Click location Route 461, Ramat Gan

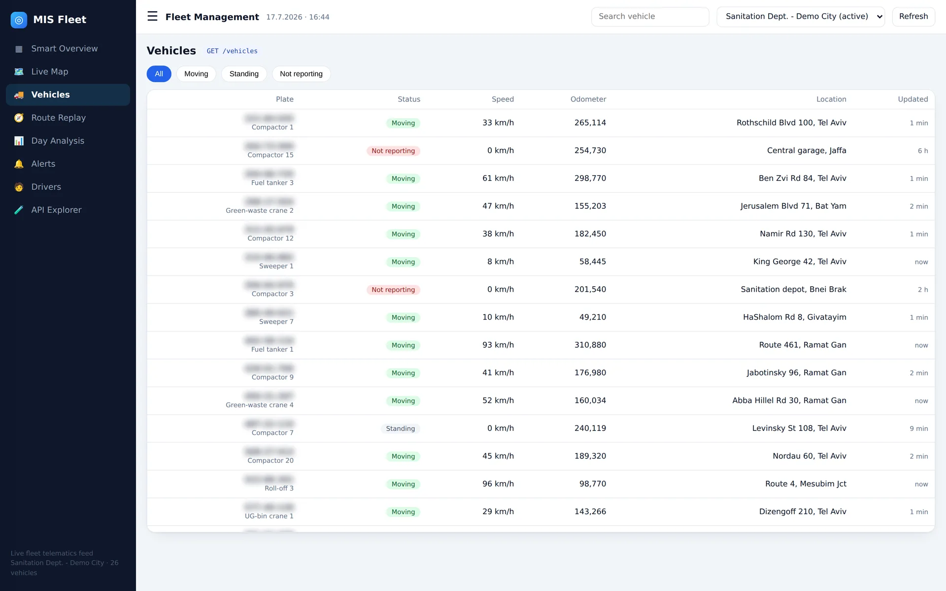coord(803,345)
